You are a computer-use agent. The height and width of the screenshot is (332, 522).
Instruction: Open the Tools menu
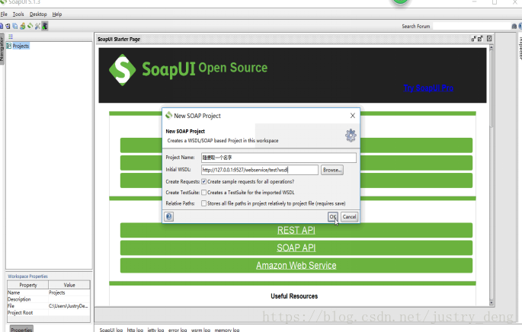18,14
